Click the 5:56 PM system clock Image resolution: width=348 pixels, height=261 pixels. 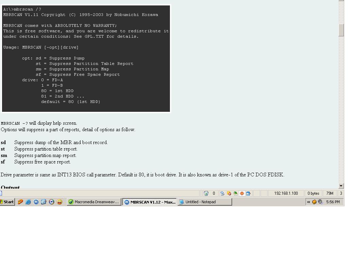(333, 202)
